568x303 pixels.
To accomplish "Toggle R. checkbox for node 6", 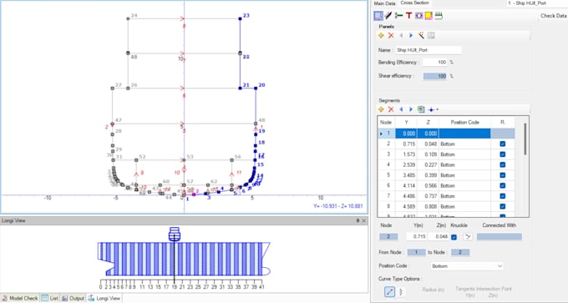I will 503,185.
